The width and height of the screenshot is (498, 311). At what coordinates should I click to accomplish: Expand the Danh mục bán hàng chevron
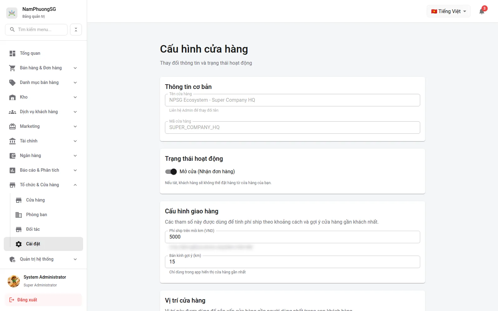[75, 83]
